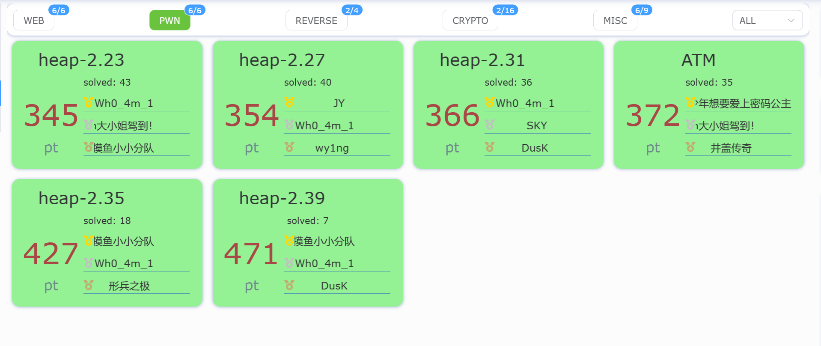This screenshot has width=821, height=346.
Task: Click team name SKY
Action: [x=537, y=125]
